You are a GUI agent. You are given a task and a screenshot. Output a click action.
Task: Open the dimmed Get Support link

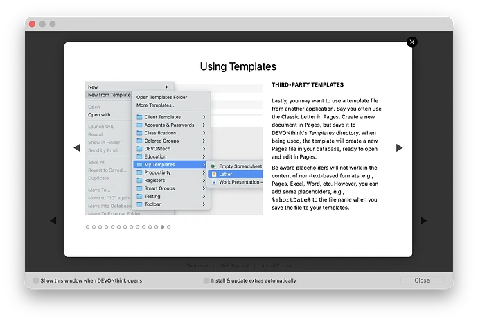pyautogui.click(x=234, y=266)
